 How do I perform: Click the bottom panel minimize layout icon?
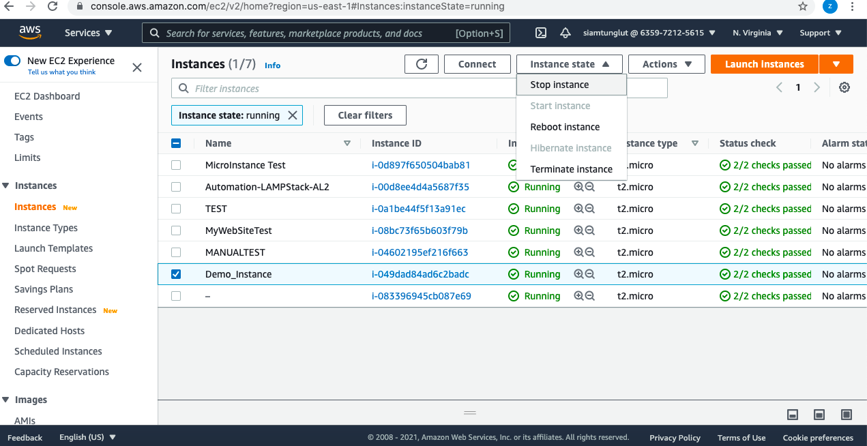click(793, 415)
